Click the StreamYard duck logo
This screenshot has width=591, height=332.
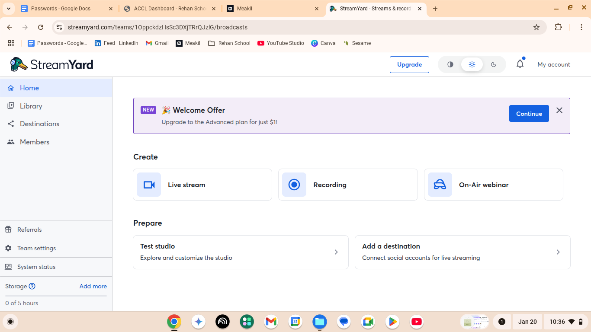click(18, 64)
